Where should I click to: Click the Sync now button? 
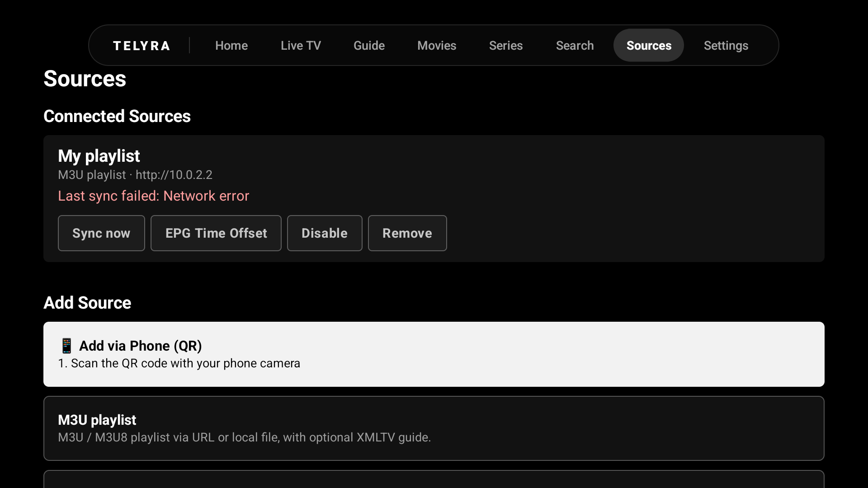(x=101, y=233)
